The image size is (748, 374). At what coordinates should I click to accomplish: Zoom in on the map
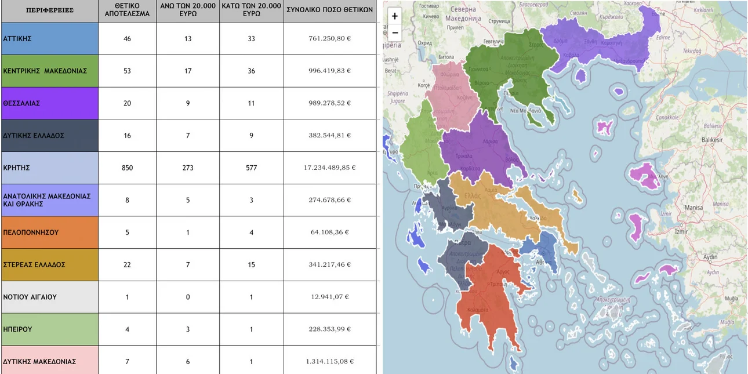(x=395, y=16)
